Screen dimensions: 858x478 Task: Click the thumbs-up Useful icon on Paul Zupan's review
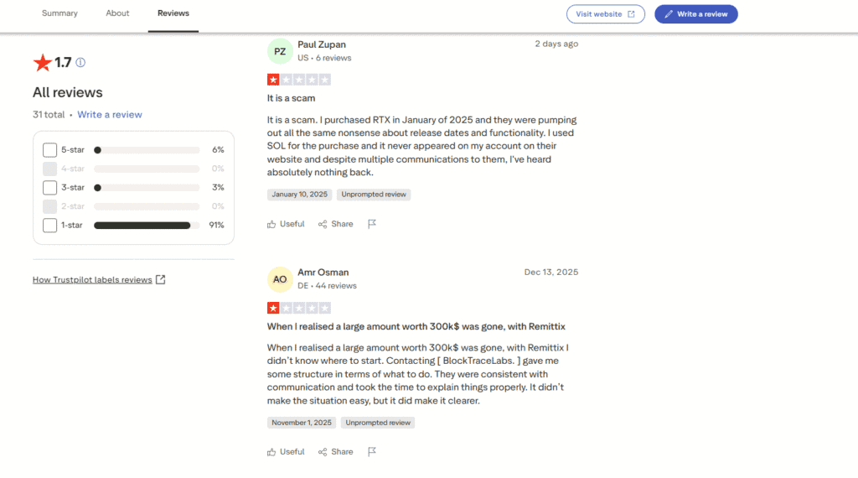(x=271, y=225)
